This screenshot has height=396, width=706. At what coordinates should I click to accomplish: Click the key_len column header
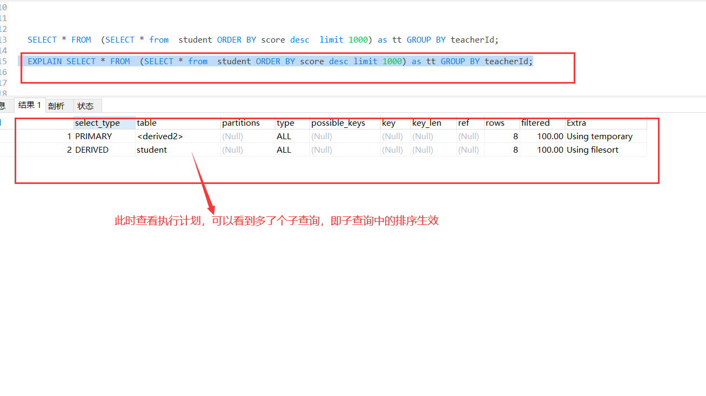click(434, 123)
